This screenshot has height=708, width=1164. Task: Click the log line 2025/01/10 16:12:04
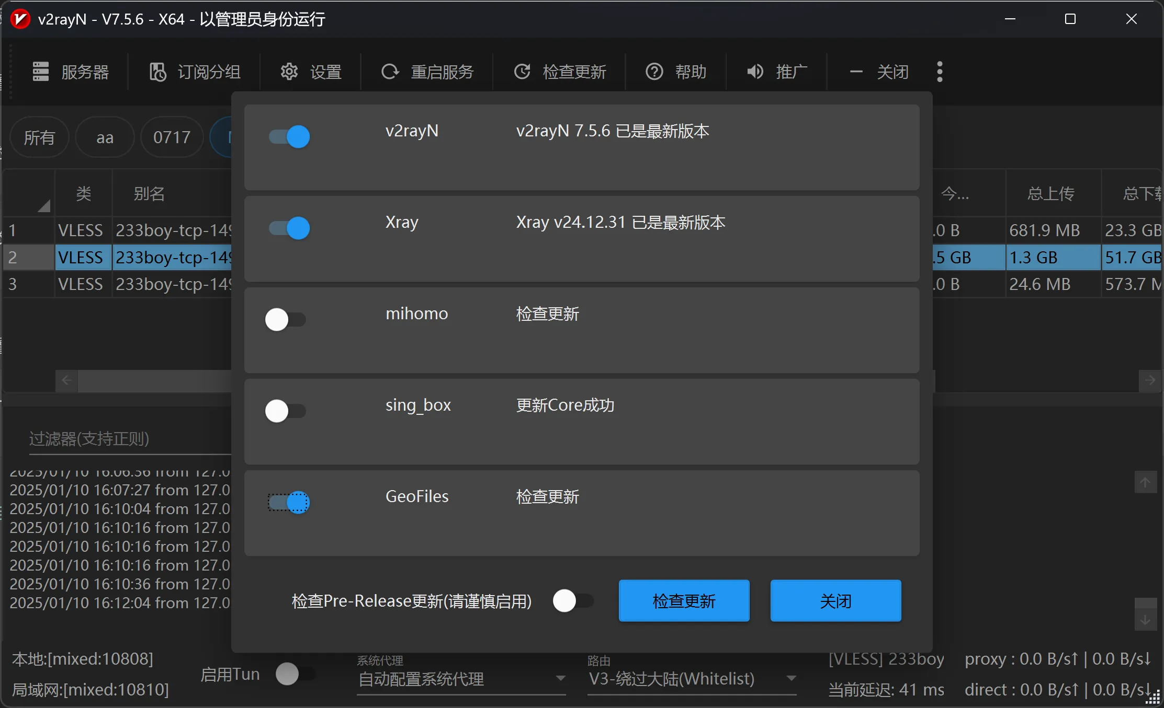click(x=120, y=603)
